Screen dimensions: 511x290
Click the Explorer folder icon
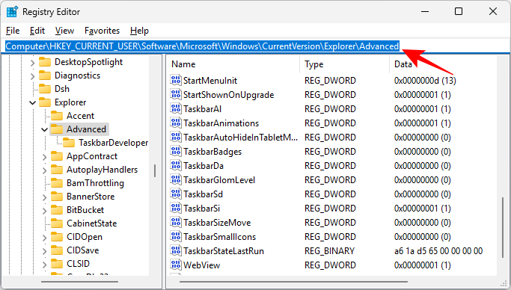pos(45,102)
